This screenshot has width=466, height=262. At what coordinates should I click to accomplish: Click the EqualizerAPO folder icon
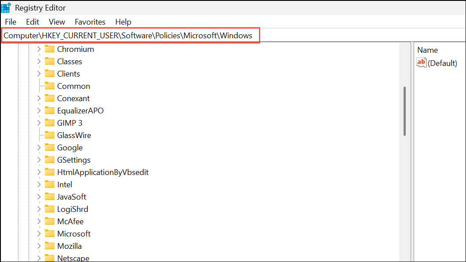pos(50,110)
